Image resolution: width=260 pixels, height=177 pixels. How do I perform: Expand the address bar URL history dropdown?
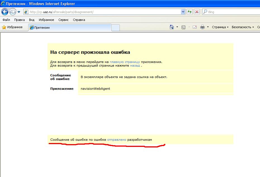(183, 12)
